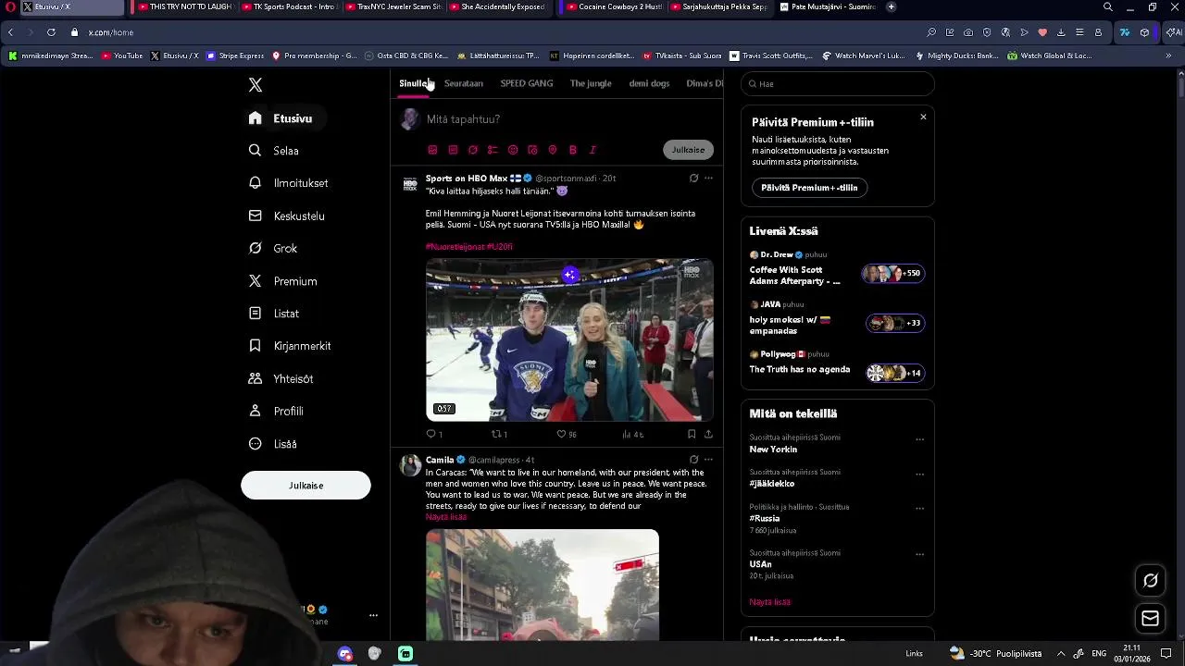Like the Sports on HBO Max post

click(x=566, y=434)
